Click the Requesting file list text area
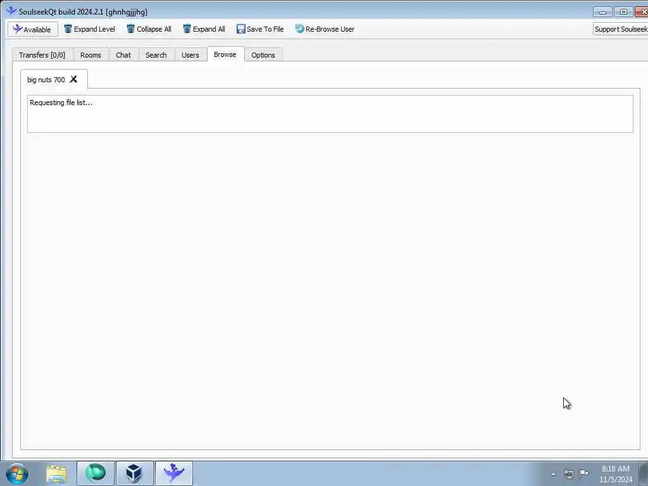Screen dimensions: 648x486 [x=330, y=114]
